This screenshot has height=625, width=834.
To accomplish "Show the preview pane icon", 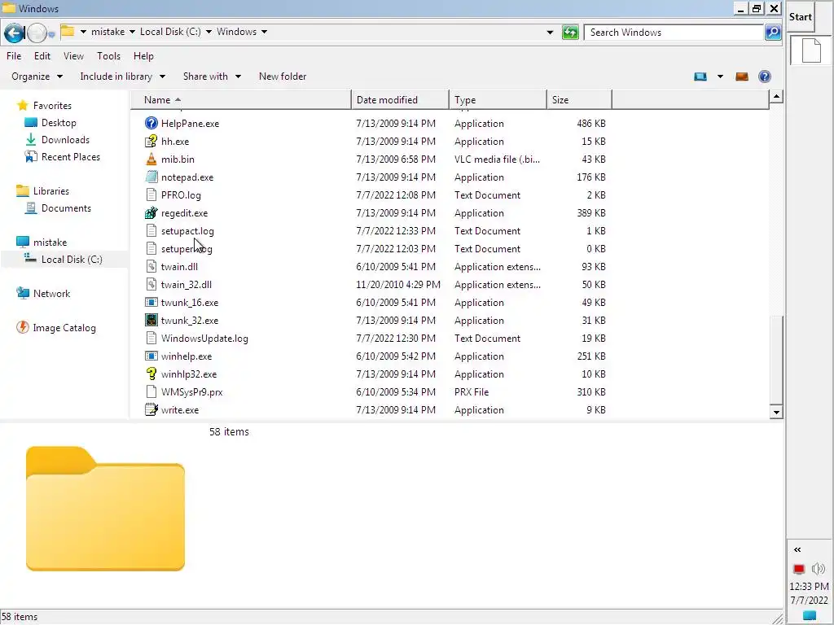I will pos(742,76).
